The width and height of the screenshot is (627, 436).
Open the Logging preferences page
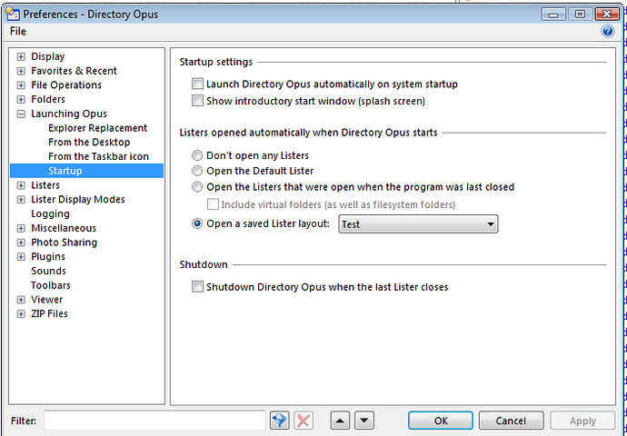[x=50, y=213]
